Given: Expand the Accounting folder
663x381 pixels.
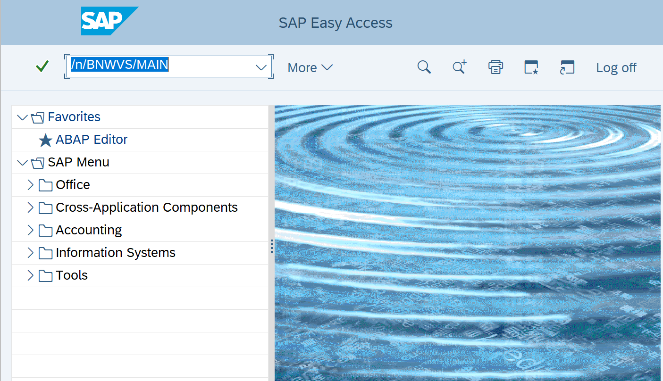Looking at the screenshot, I should coord(30,230).
